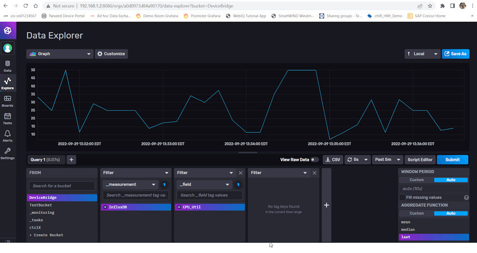Open the Local timezone dropdown
Viewport: 477px width, 253px height.
(x=422, y=54)
